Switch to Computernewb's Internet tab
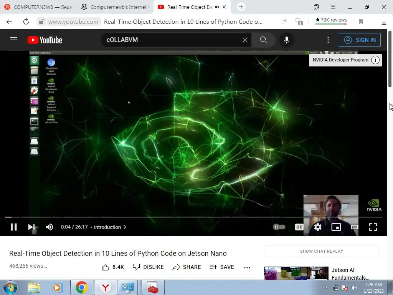Screen dimensions: 393x295 115,7
